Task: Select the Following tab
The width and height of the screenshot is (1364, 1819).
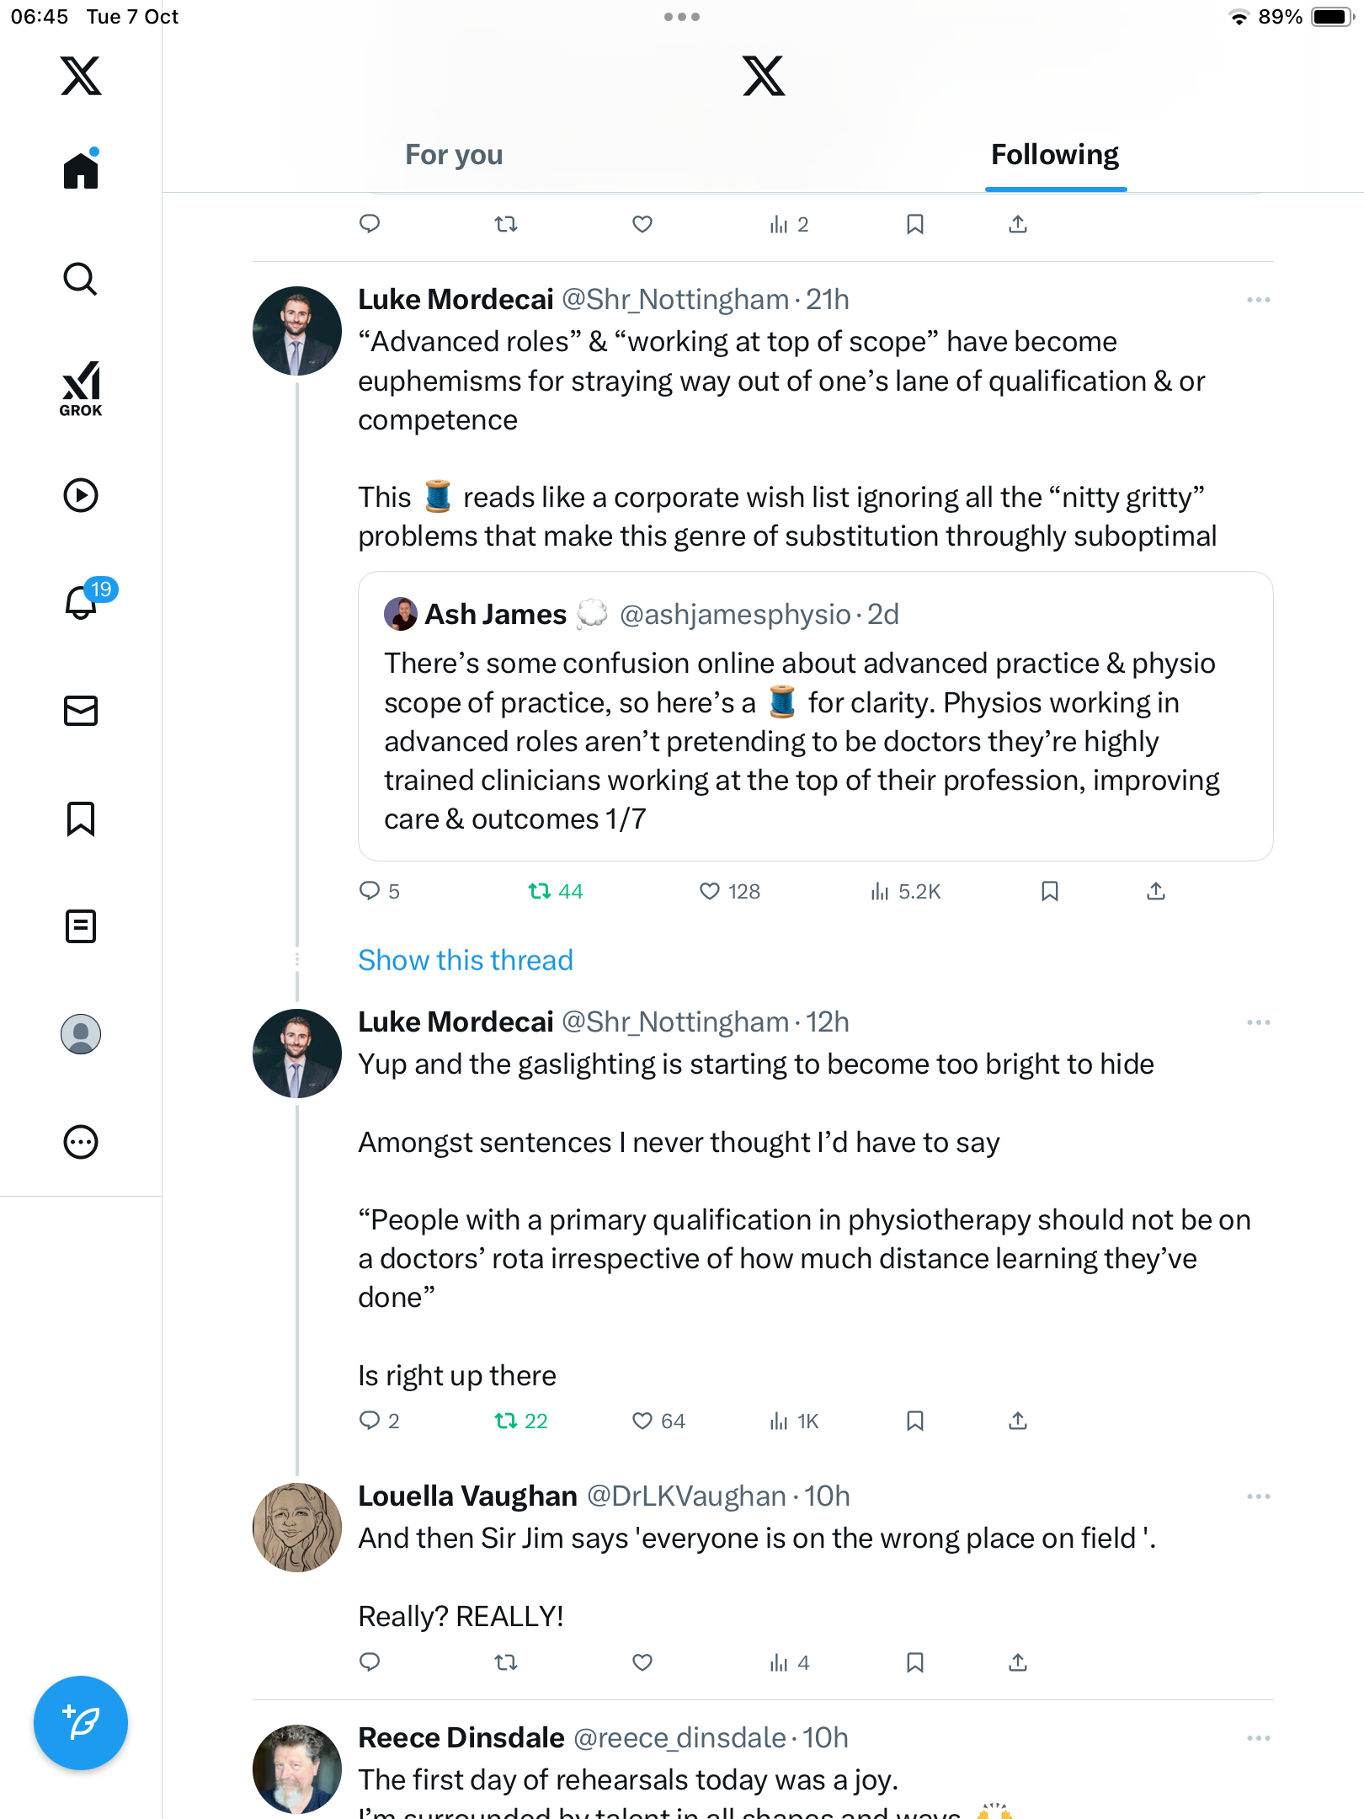Action: tap(1055, 155)
